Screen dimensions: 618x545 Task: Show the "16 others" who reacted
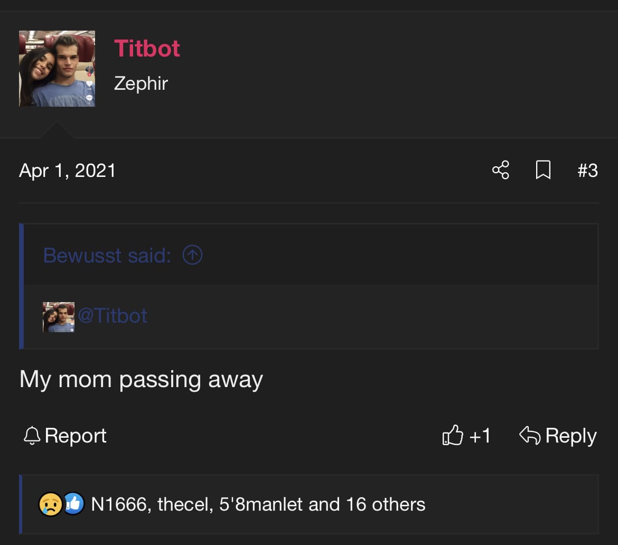(386, 504)
